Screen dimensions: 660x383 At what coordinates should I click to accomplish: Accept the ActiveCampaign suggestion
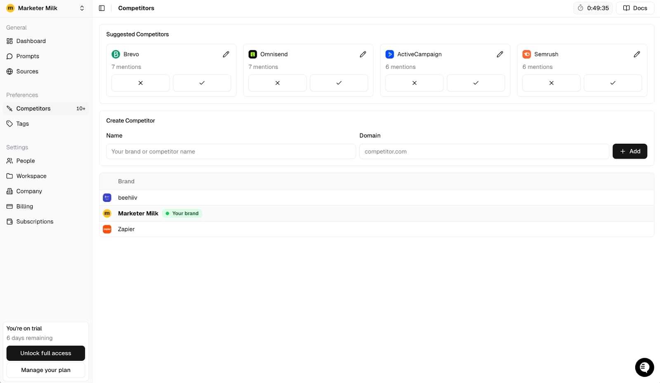click(x=476, y=83)
